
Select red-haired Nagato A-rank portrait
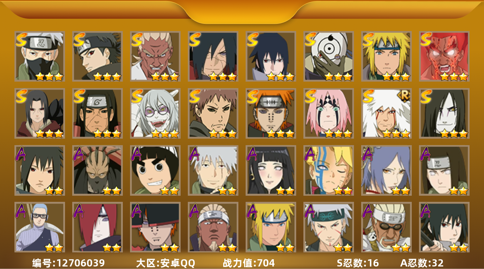point(97,227)
